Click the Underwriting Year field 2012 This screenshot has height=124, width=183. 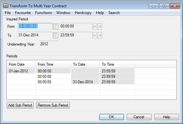[49, 44]
